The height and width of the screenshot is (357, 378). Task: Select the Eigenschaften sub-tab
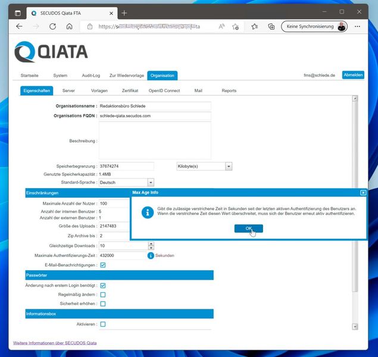(x=37, y=90)
